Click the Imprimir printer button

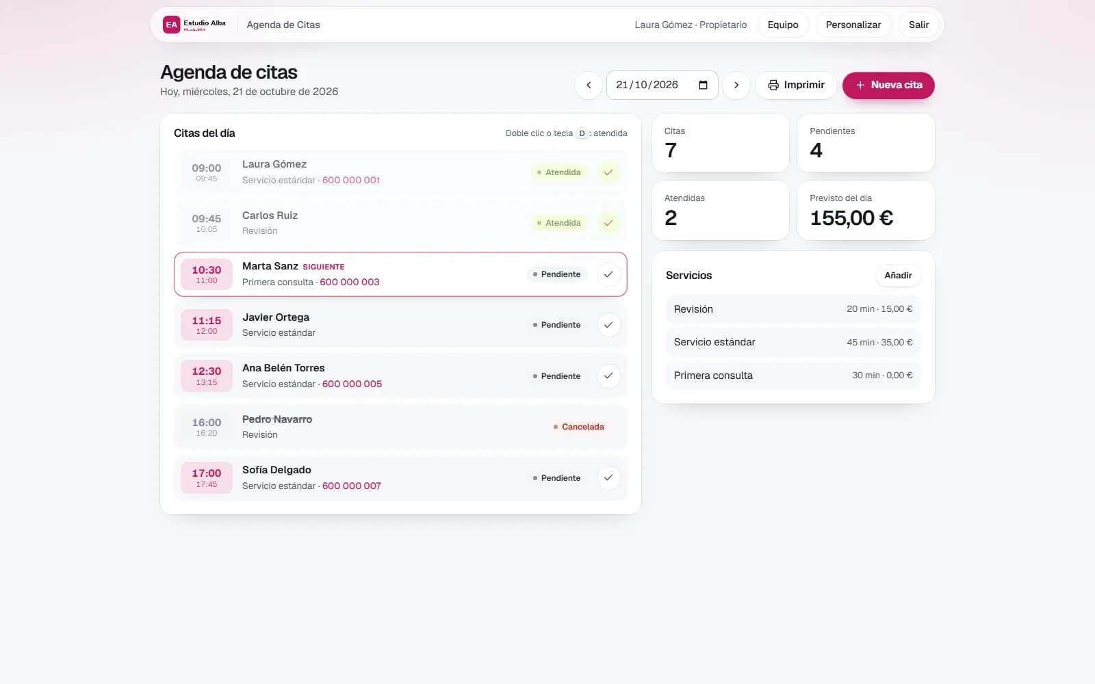coord(796,85)
